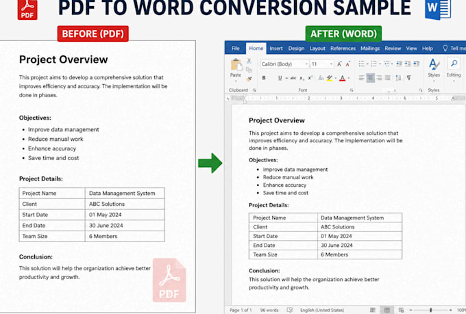The image size is (466, 314).
Task: Click the Cut scissors icon
Action: (249, 61)
